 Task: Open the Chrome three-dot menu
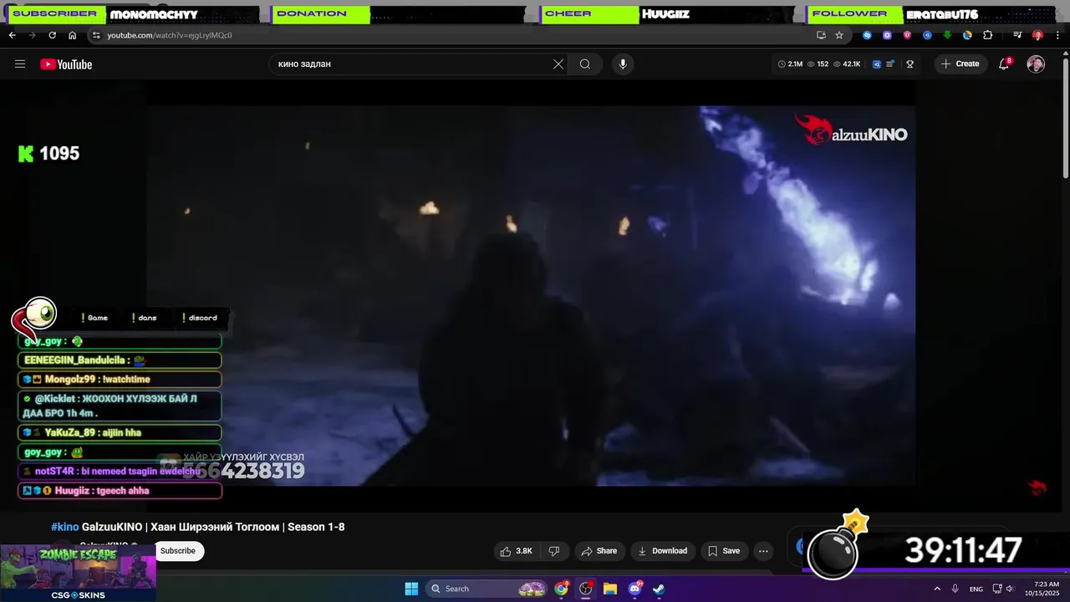(1057, 35)
